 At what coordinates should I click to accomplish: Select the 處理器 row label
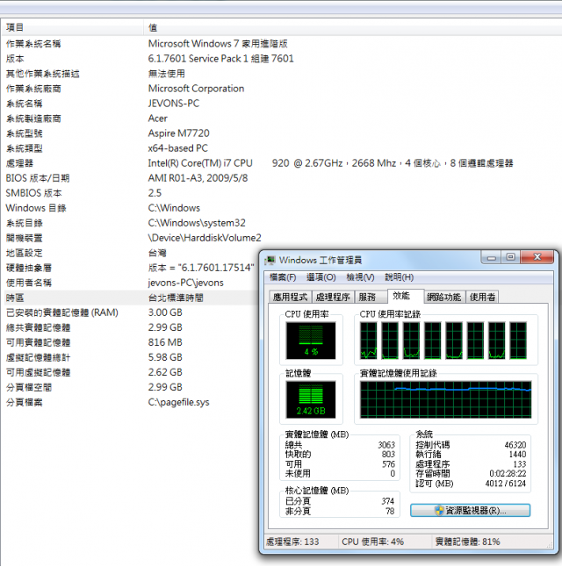[19, 163]
